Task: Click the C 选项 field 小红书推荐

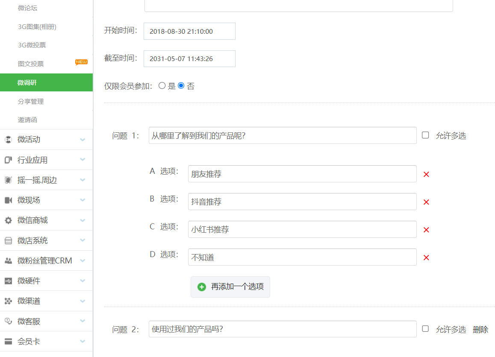Action: [302, 229]
